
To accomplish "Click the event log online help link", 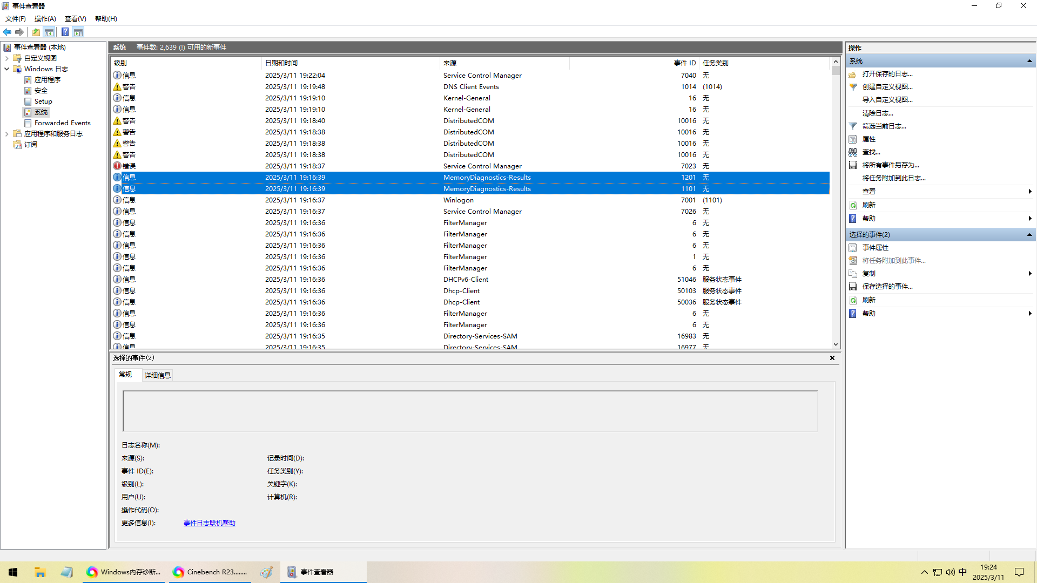I will (x=209, y=523).
